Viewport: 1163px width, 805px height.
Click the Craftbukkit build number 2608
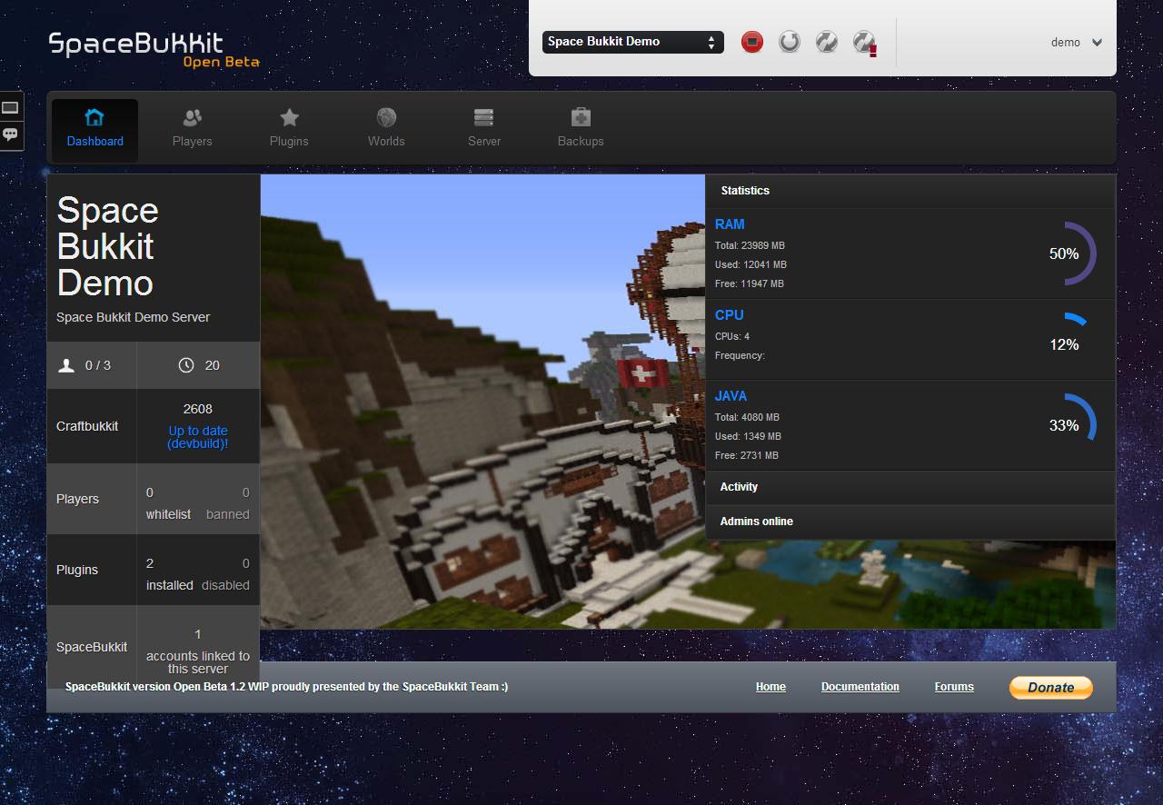198,409
